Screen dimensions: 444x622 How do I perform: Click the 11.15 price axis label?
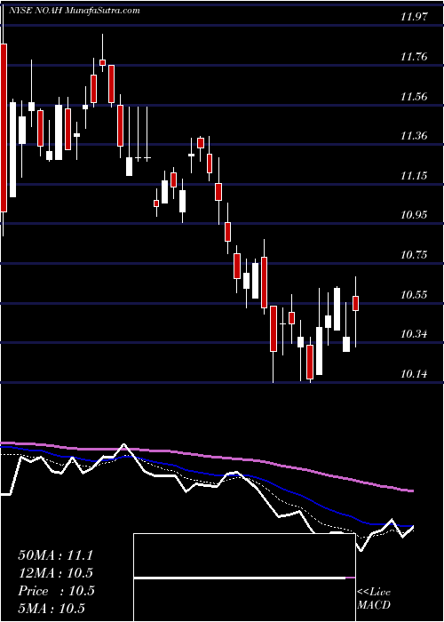pyautogui.click(x=414, y=176)
